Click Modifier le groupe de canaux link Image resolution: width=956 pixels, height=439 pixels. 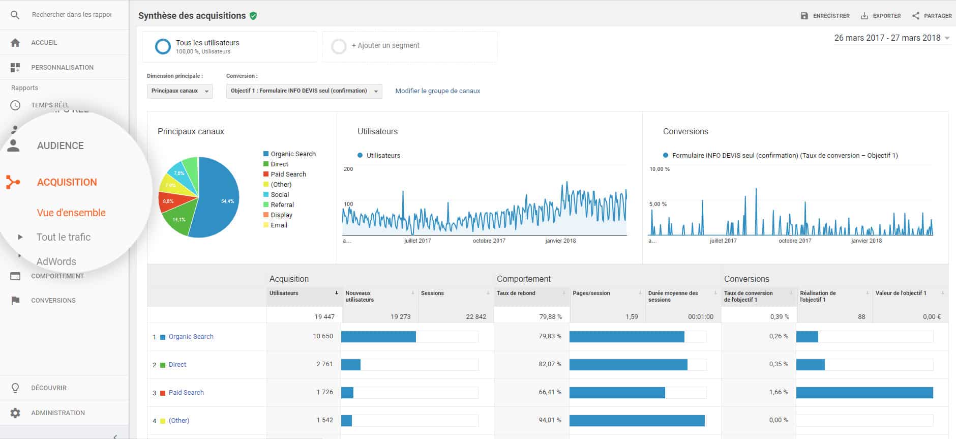click(x=438, y=91)
